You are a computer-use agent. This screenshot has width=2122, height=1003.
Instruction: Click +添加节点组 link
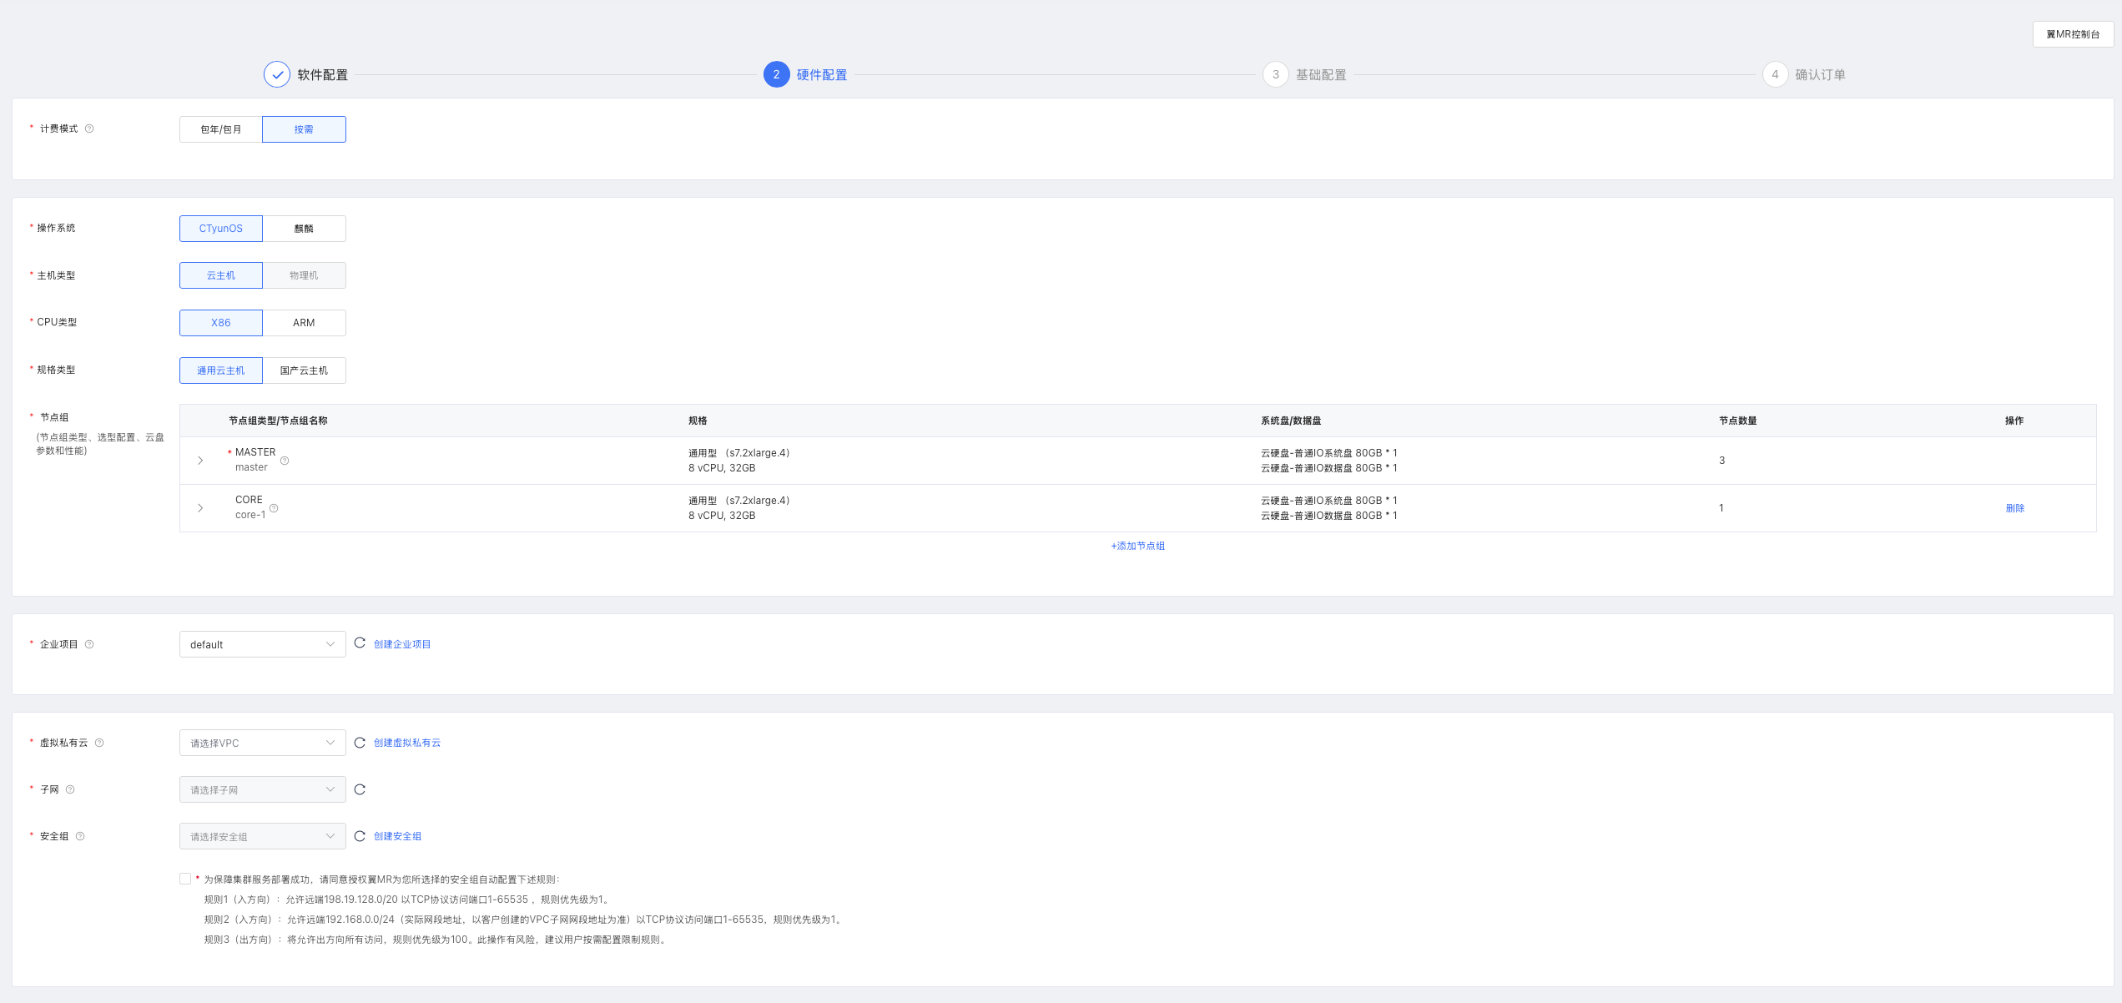[x=1137, y=546]
